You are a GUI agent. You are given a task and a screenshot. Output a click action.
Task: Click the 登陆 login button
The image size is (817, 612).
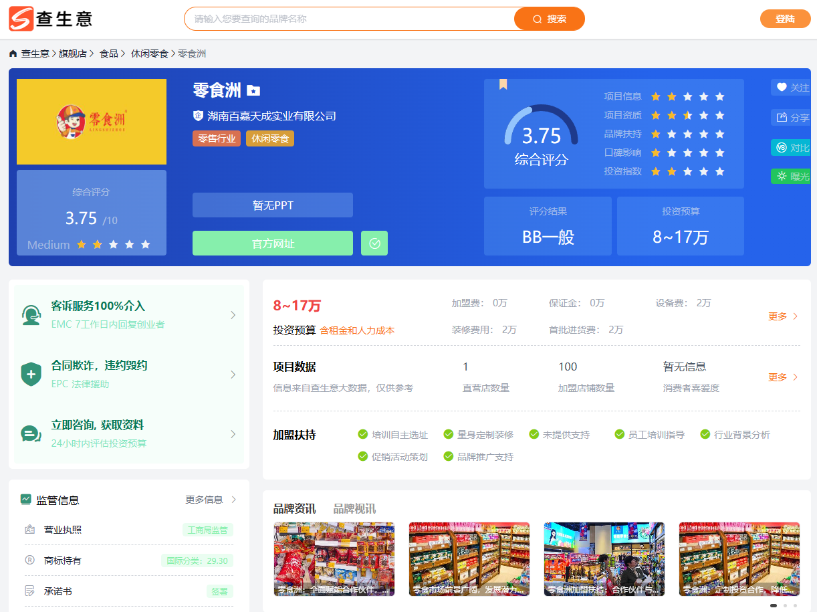785,19
